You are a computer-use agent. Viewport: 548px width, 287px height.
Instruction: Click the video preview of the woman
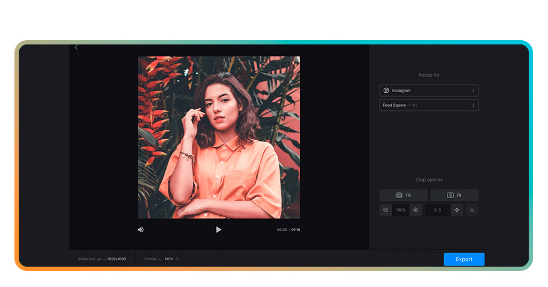pyautogui.click(x=219, y=138)
